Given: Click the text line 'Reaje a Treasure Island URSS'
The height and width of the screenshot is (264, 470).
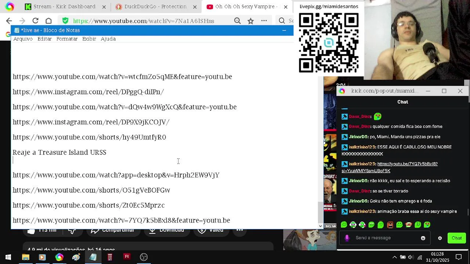Looking at the screenshot, I should pyautogui.click(x=59, y=152).
